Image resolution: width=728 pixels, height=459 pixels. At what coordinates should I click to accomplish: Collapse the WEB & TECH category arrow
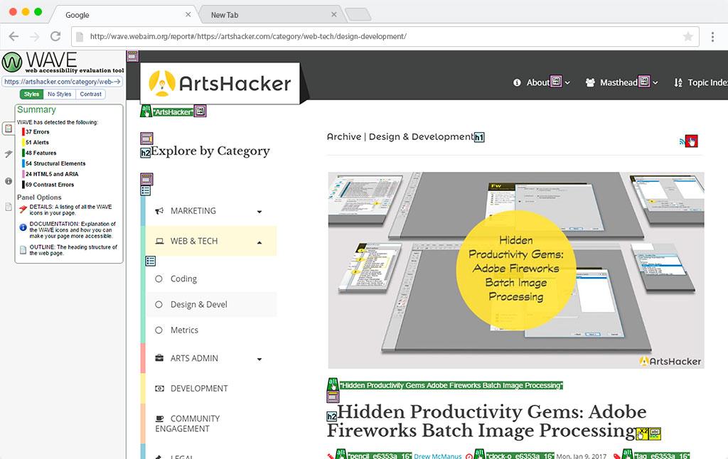[x=259, y=242]
